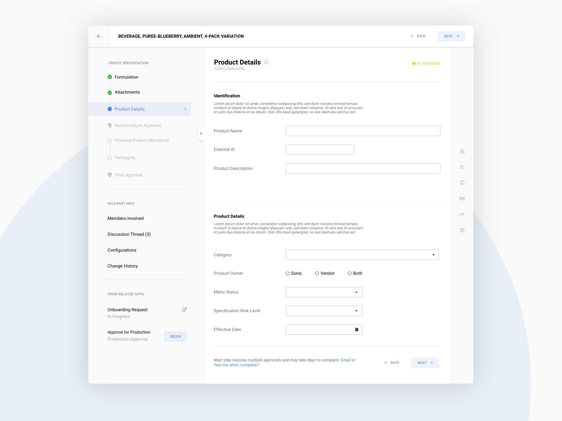Click the swap arrows icon in right sidebar

(462, 214)
